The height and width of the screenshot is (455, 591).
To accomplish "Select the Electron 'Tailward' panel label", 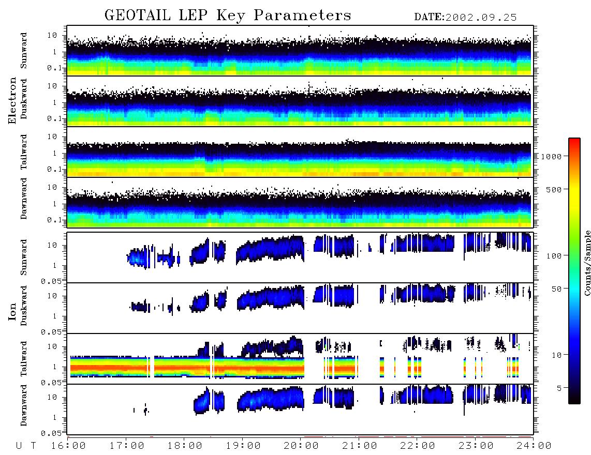I will click(x=24, y=152).
